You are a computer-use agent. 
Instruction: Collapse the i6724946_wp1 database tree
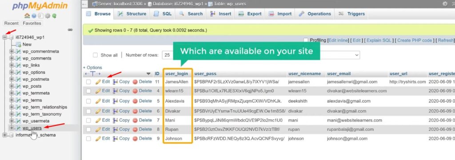pos(4,37)
